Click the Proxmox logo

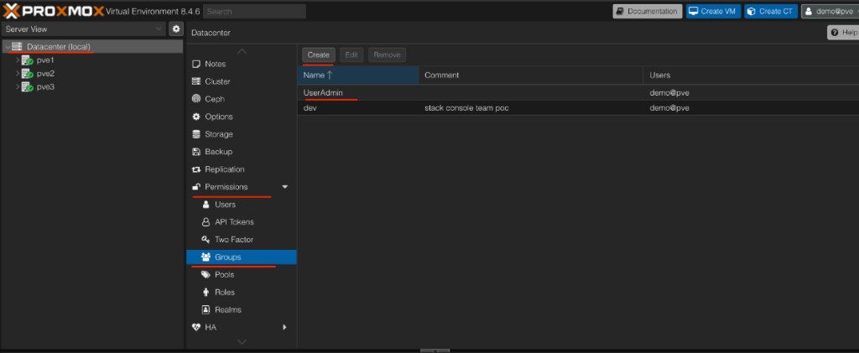[53, 11]
